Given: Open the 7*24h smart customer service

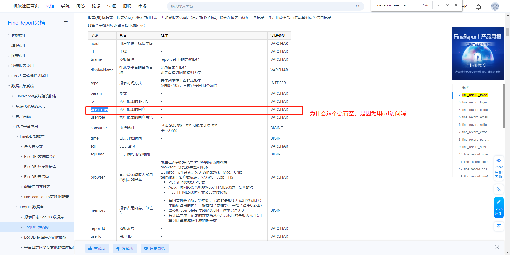Looking at the screenshot, I should [499, 168].
